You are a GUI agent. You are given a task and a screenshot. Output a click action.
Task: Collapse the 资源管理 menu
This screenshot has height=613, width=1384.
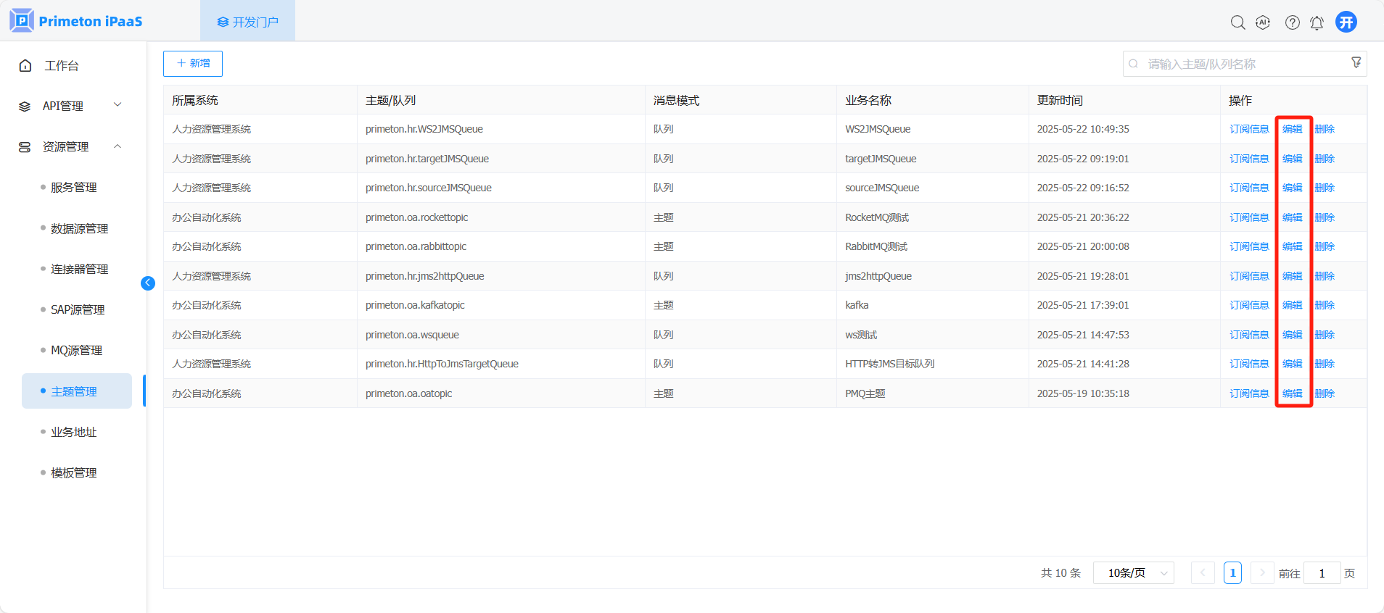tap(70, 146)
